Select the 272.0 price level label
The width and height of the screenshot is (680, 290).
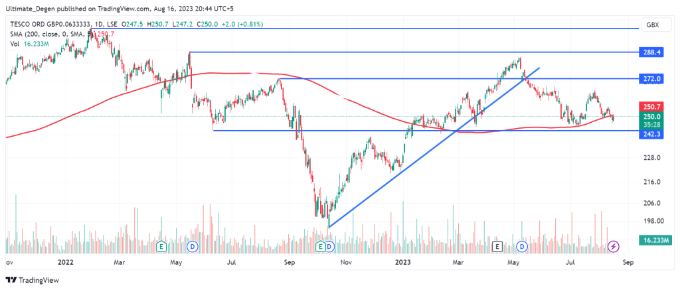tap(651, 79)
